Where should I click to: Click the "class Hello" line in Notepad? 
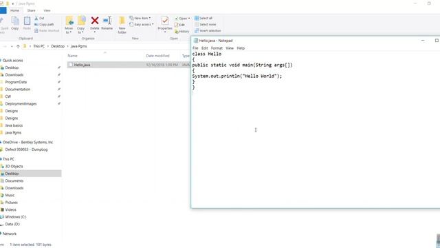pyautogui.click(x=207, y=54)
